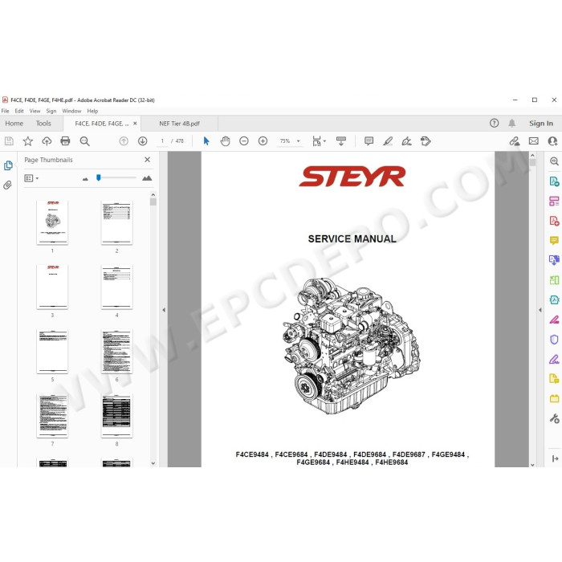This screenshot has width=562, height=562.
Task: Go to the next page arrow
Action: 143,141
